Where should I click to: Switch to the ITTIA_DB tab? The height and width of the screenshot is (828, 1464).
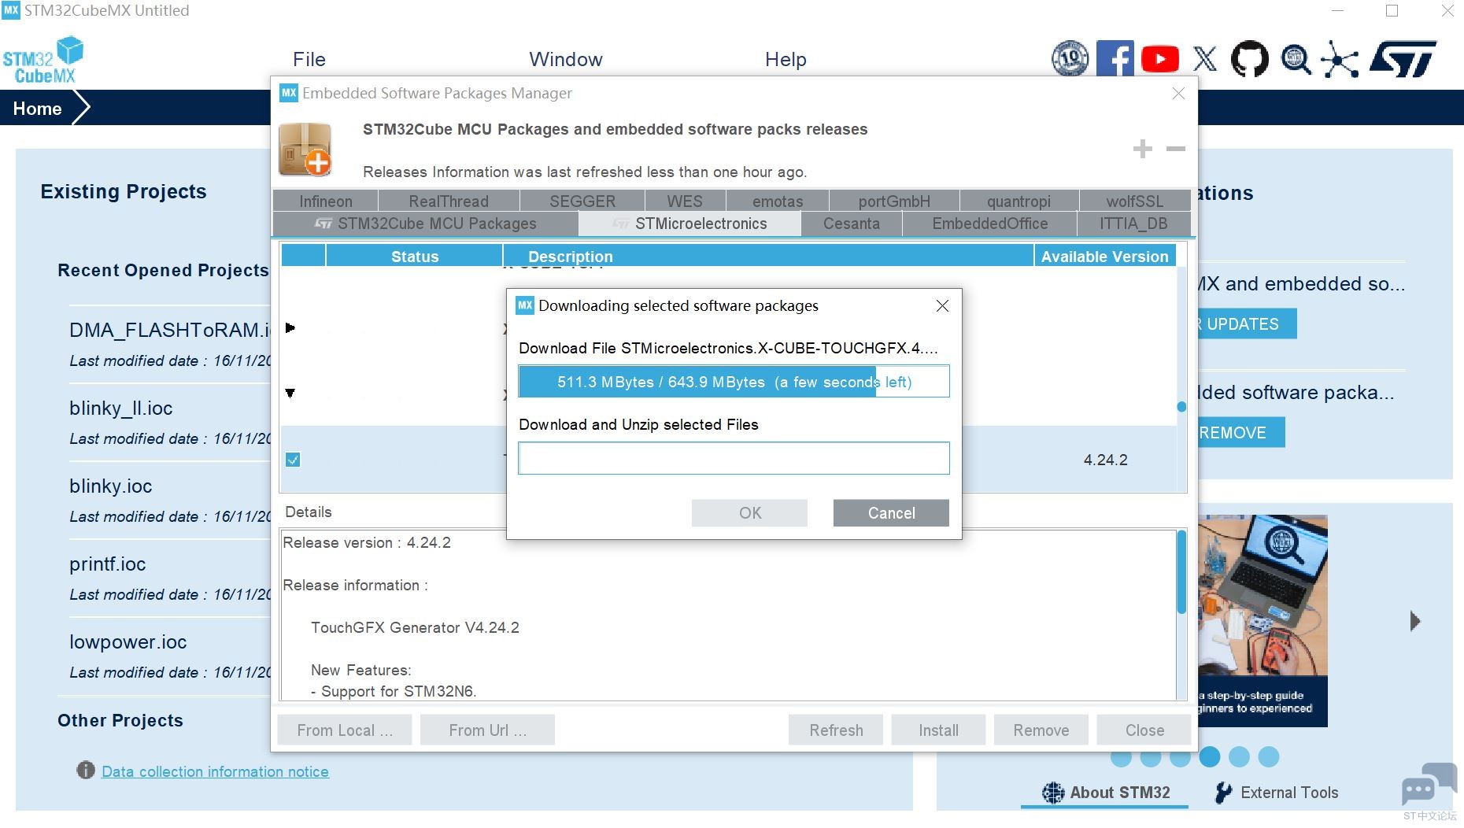click(1133, 224)
